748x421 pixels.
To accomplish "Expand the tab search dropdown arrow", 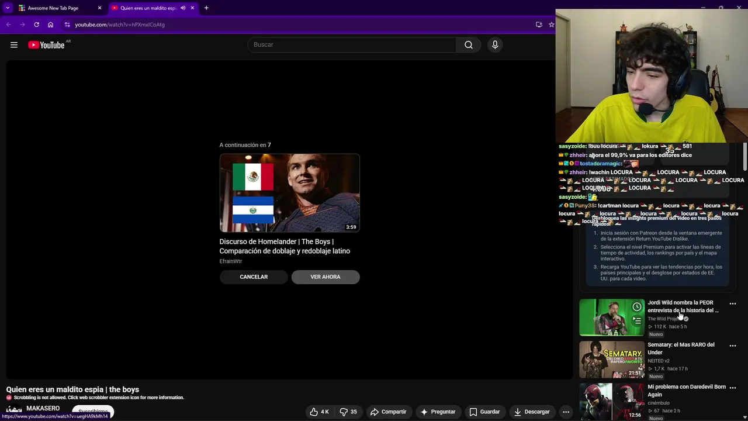I will [8, 8].
